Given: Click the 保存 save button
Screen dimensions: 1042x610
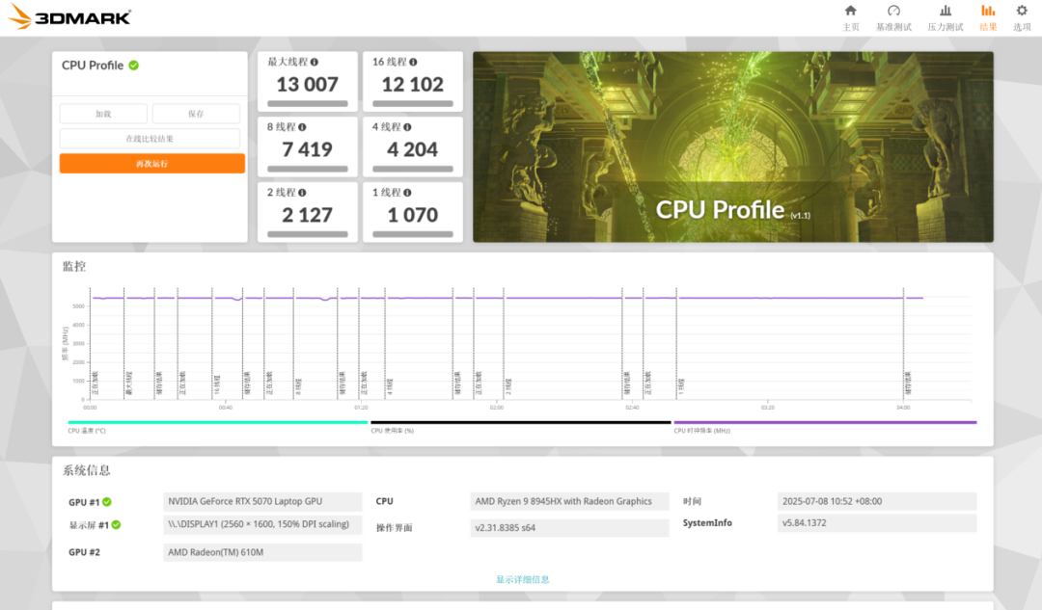Looking at the screenshot, I should pyautogui.click(x=196, y=114).
